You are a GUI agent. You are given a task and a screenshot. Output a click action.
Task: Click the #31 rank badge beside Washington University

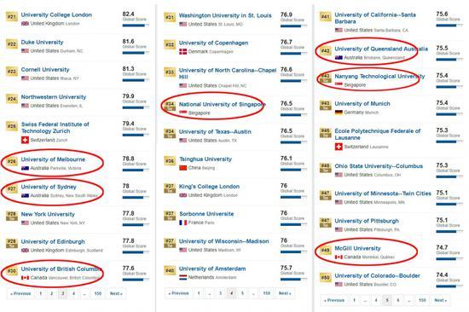click(170, 17)
